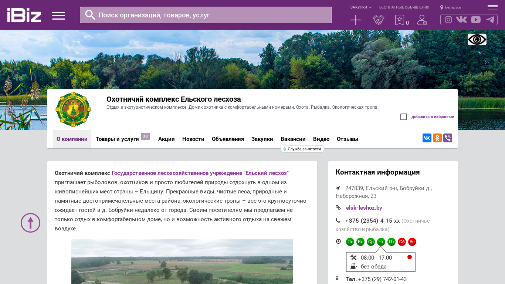This screenshot has height=284, width=505.
Task: Open the Объявления tab
Action: [x=228, y=139]
